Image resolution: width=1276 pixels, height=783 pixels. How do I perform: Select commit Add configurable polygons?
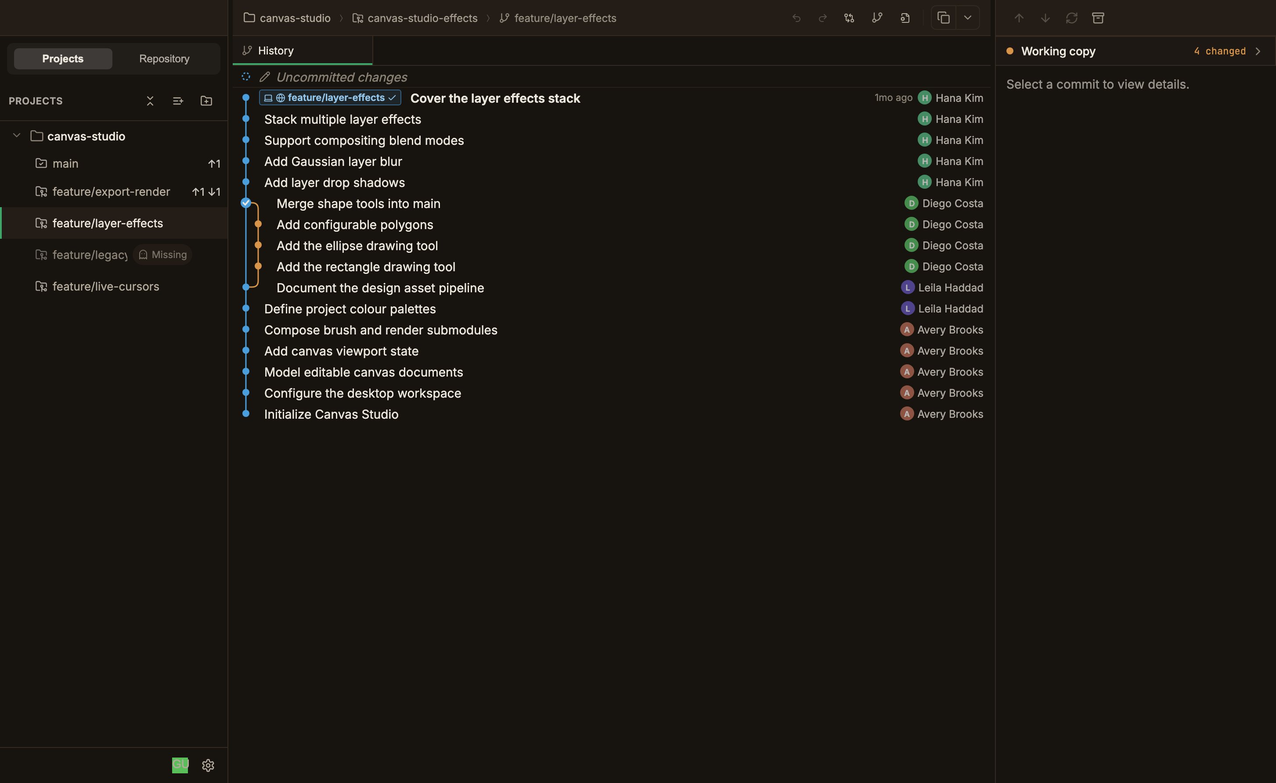tap(611, 225)
